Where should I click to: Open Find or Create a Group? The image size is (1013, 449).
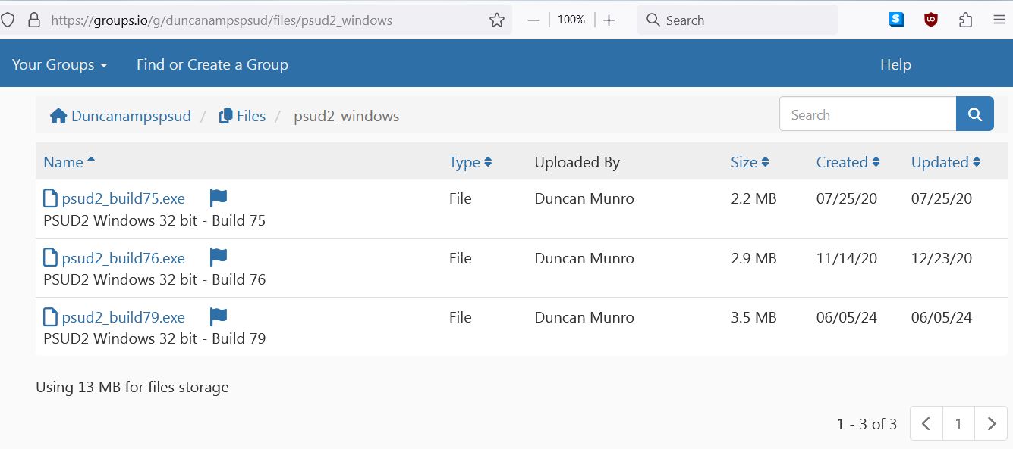[212, 65]
